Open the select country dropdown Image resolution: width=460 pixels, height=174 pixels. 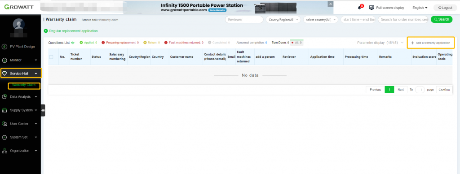(321, 19)
